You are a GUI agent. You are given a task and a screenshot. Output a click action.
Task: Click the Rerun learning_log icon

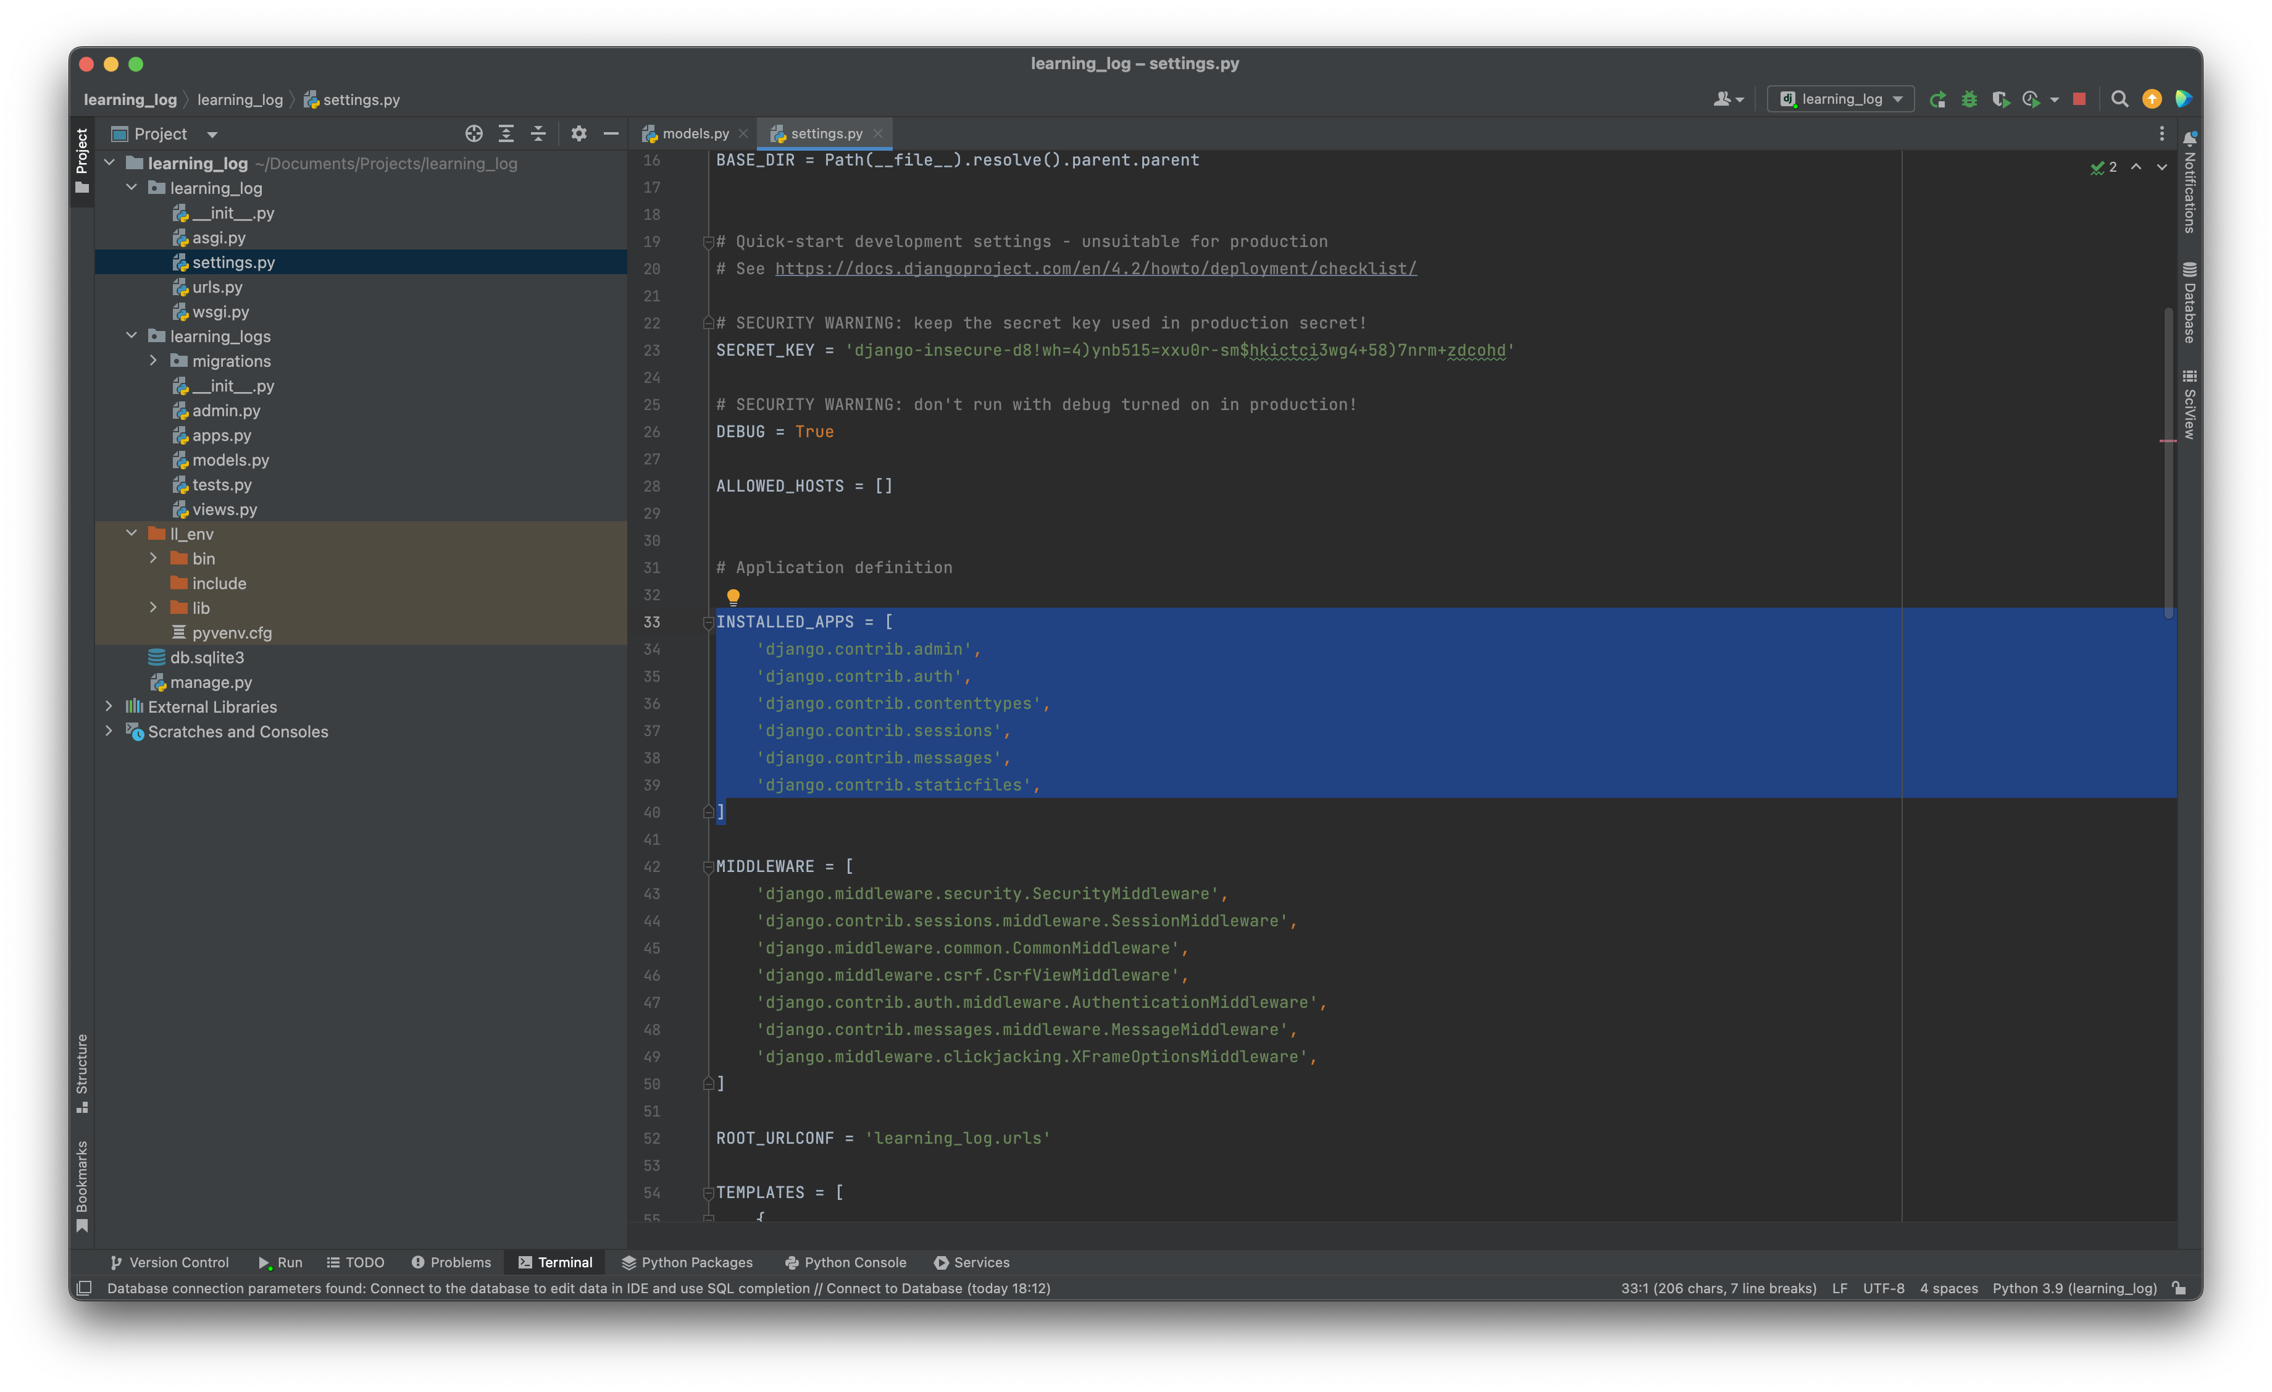(x=1938, y=99)
